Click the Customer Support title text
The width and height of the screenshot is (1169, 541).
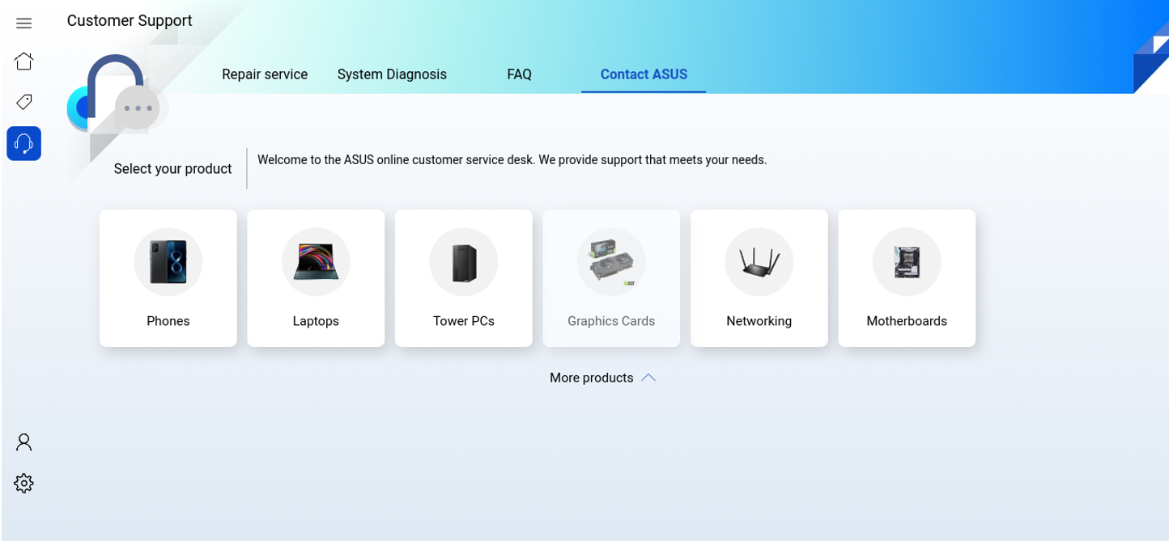[130, 21]
